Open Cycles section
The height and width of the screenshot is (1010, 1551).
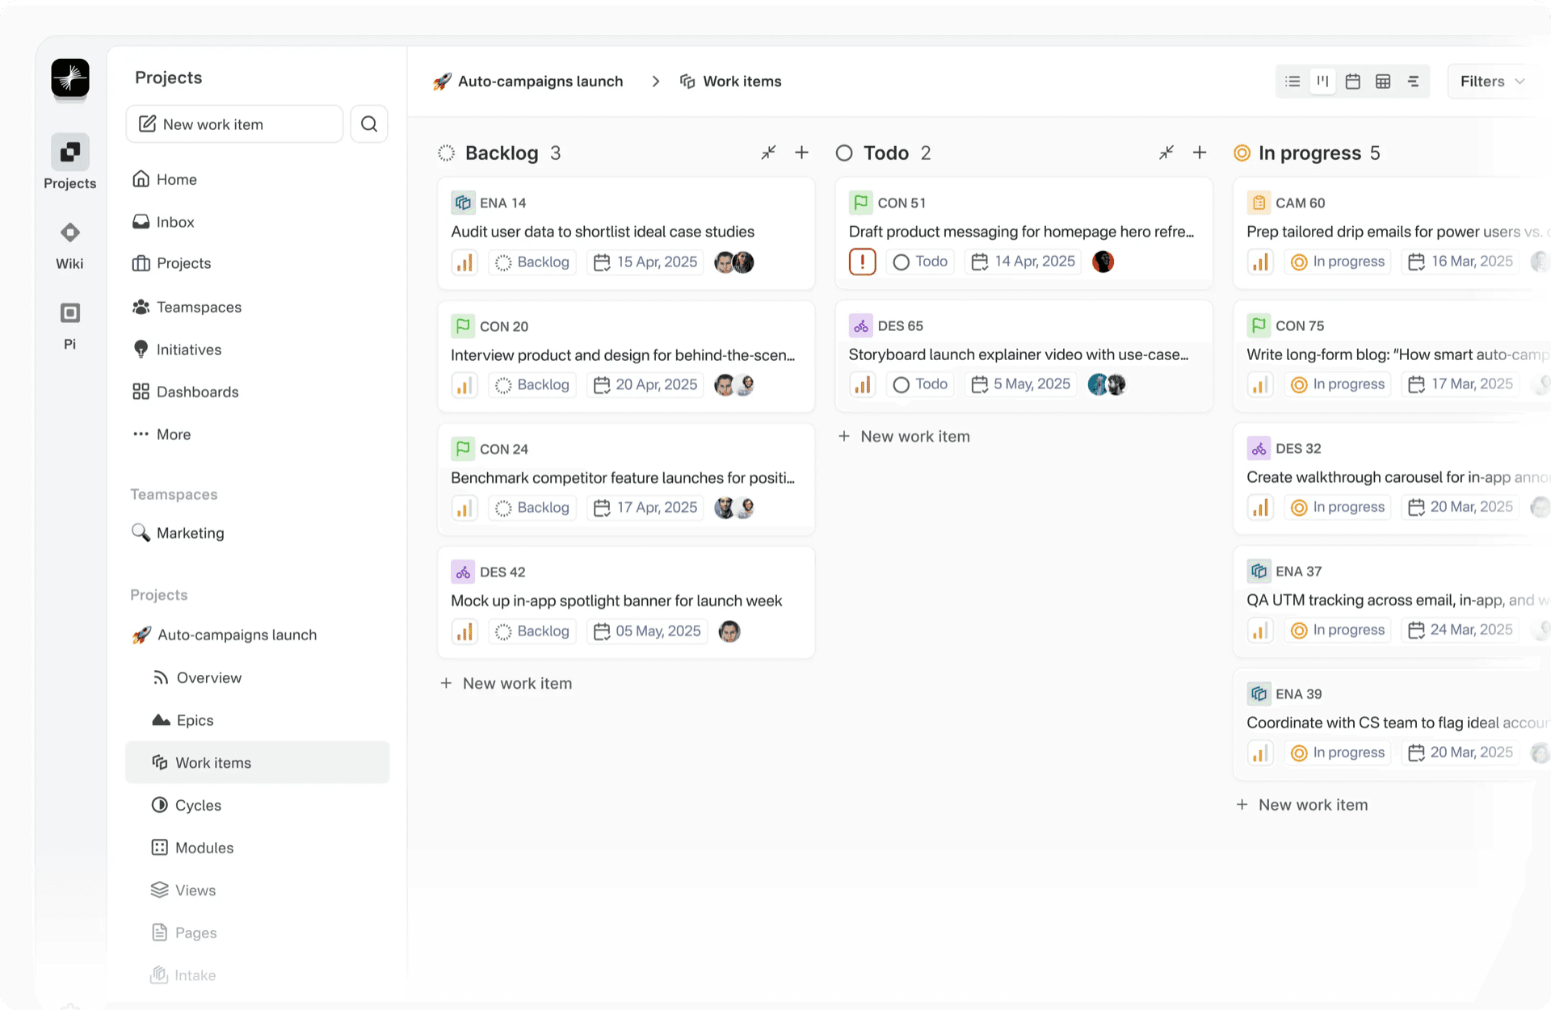[x=187, y=805]
